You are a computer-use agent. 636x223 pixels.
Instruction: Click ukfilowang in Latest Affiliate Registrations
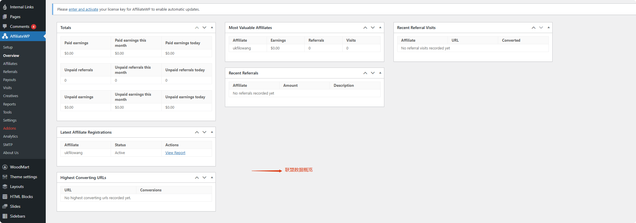[x=73, y=153]
